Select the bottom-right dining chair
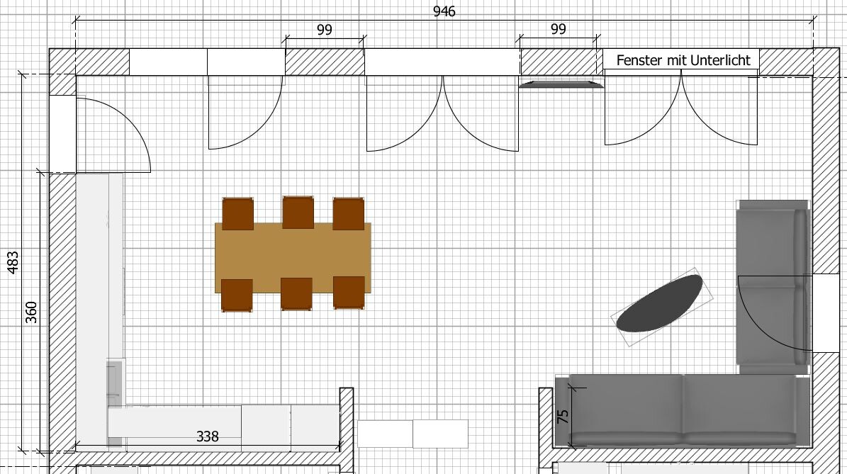 click(349, 292)
